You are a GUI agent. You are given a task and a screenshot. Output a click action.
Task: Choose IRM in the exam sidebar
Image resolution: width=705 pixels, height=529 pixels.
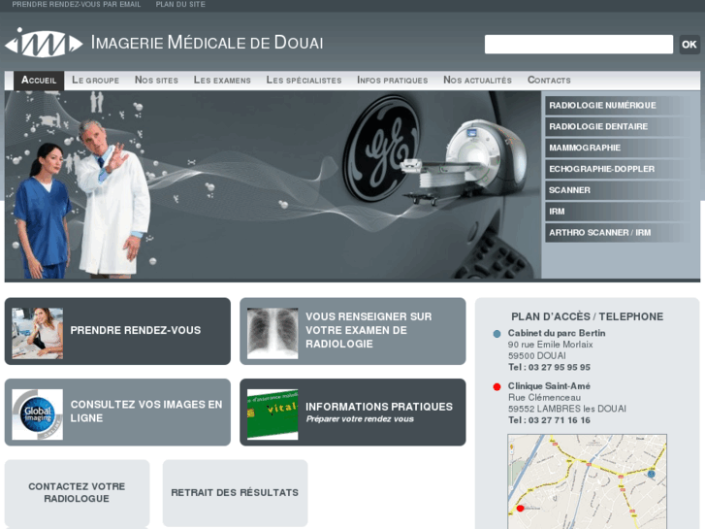[x=557, y=212]
